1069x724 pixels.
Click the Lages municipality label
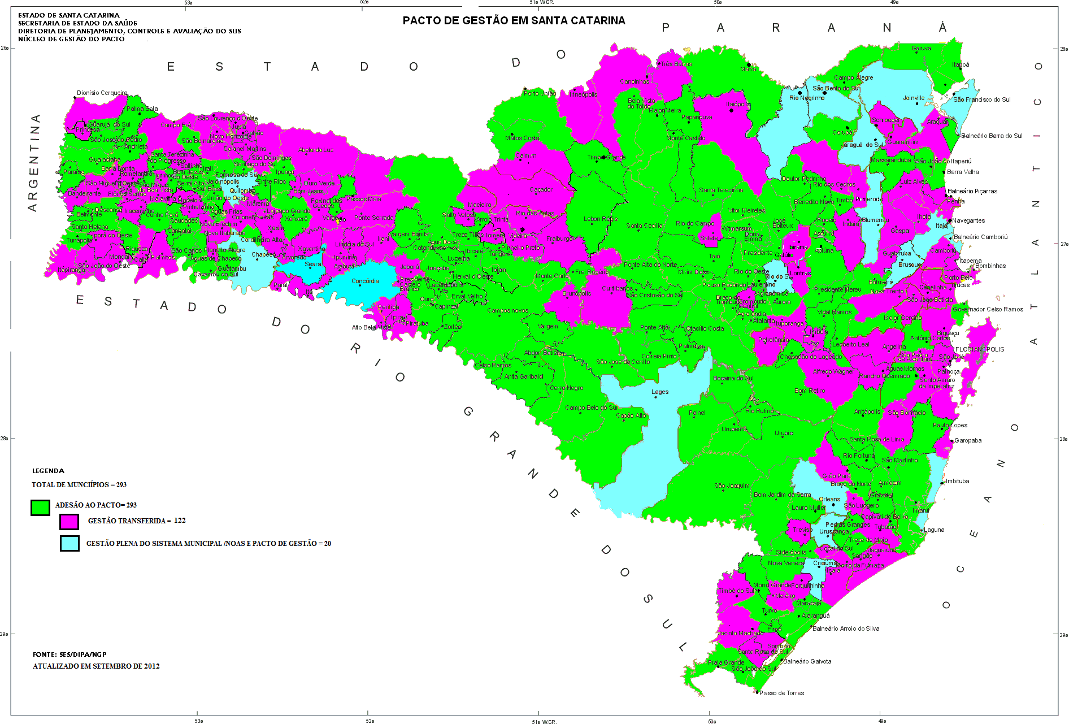[x=659, y=392]
